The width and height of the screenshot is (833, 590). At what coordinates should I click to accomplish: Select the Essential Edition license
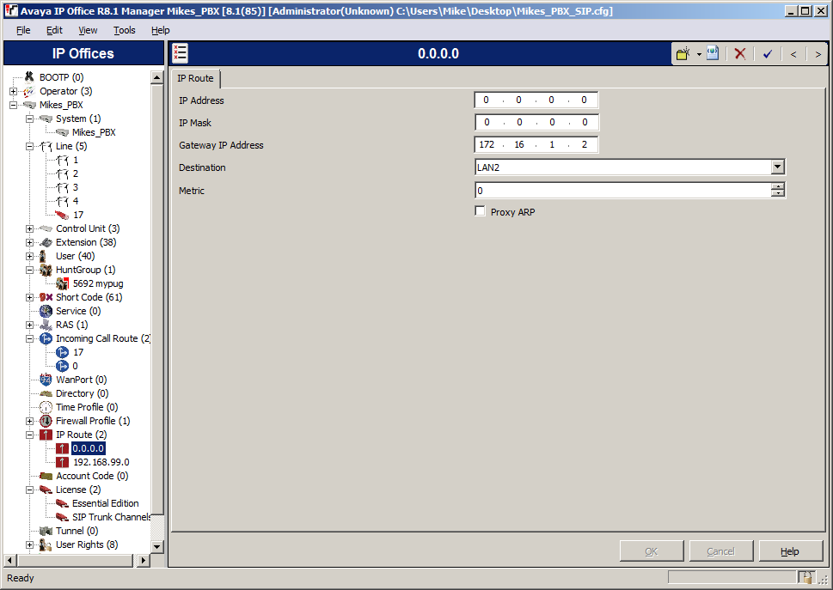(105, 503)
